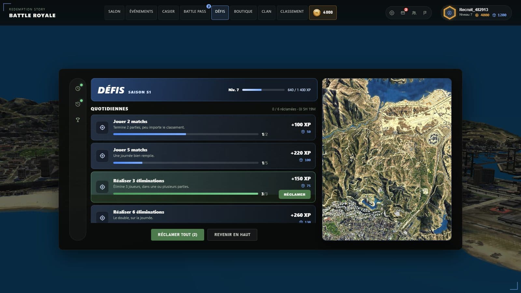521x293 pixels.
Task: Select the history icon in the challenges sidebar
Action: [78, 104]
